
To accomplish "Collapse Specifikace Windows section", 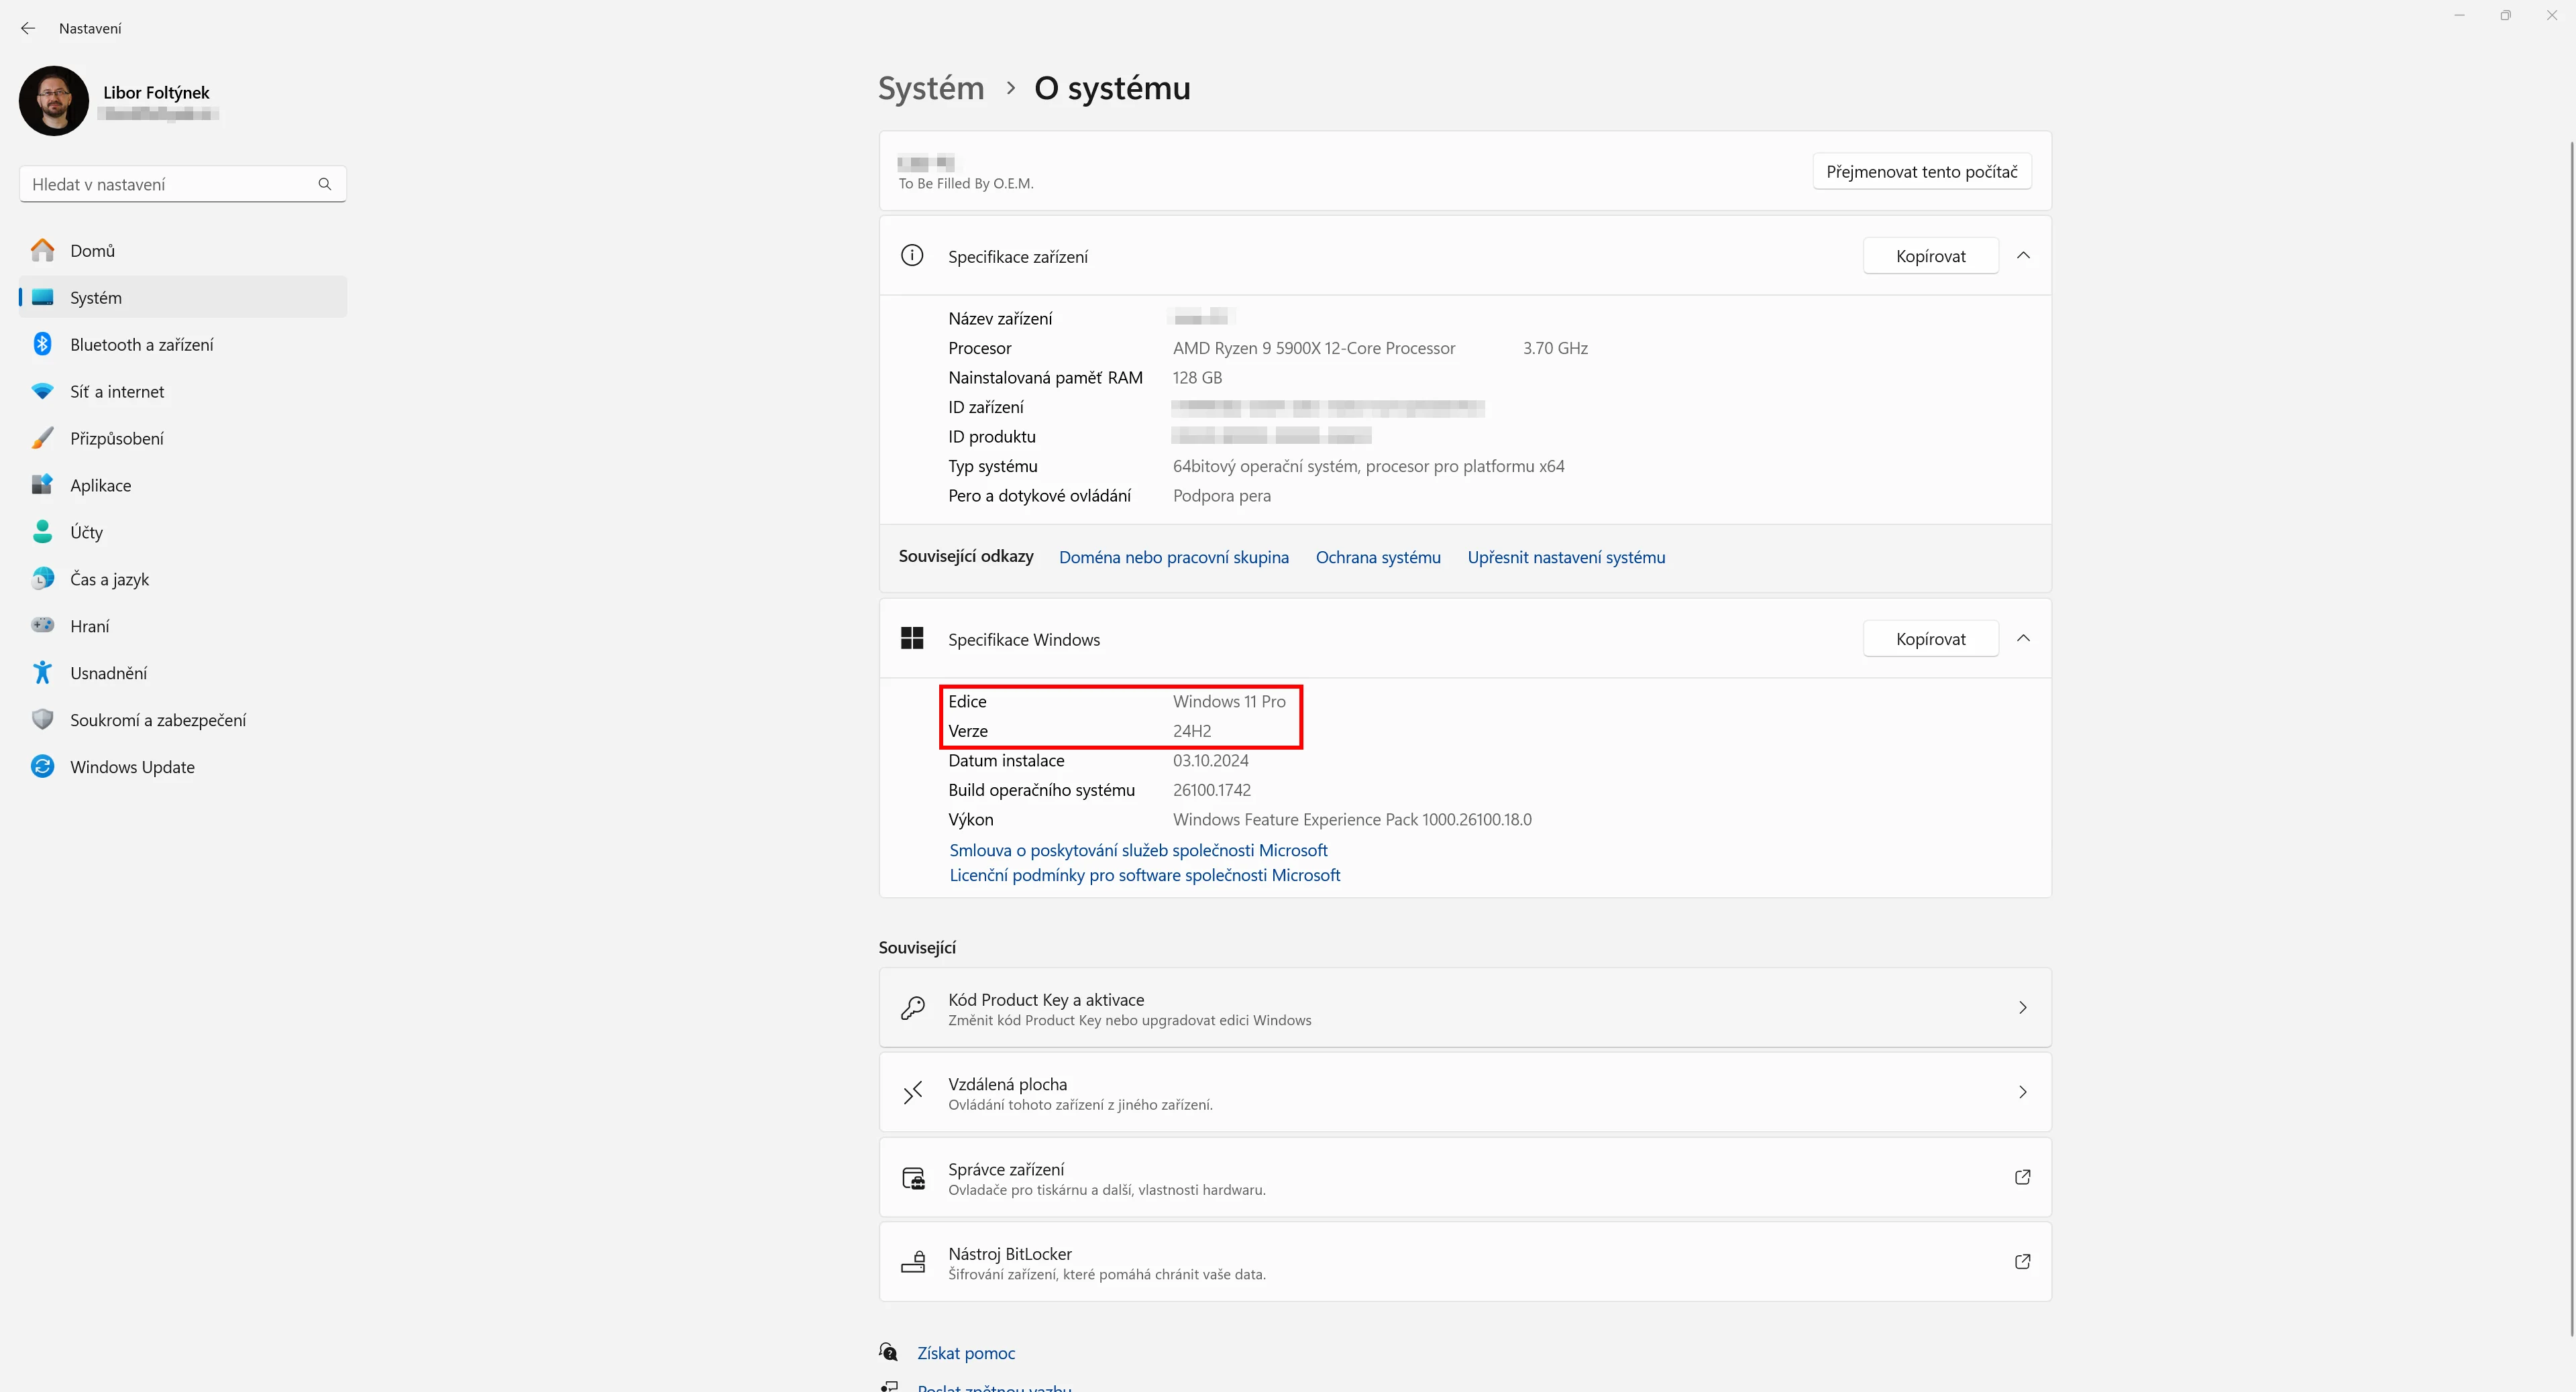I will (2023, 638).
